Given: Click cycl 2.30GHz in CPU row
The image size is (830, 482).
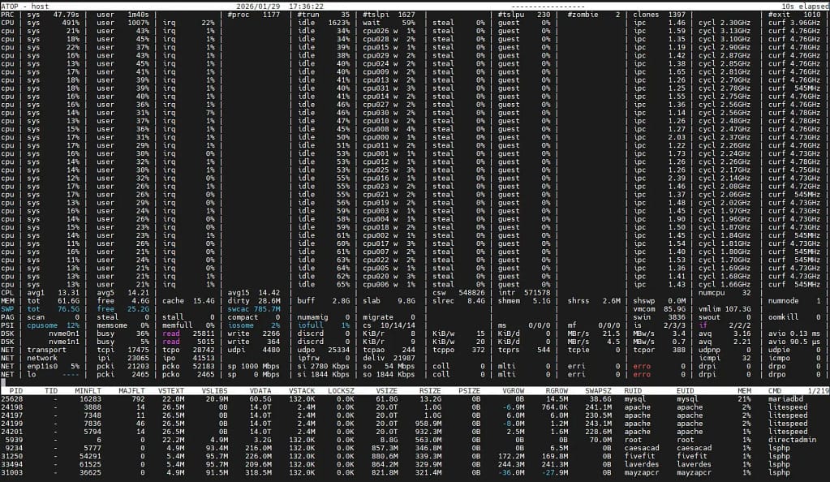Looking at the screenshot, I should click(725, 23).
